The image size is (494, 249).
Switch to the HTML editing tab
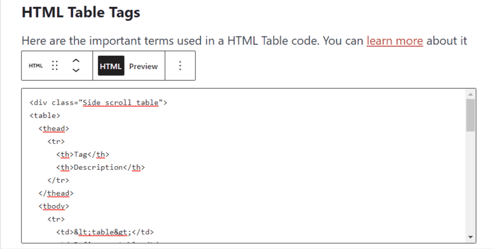(x=111, y=66)
